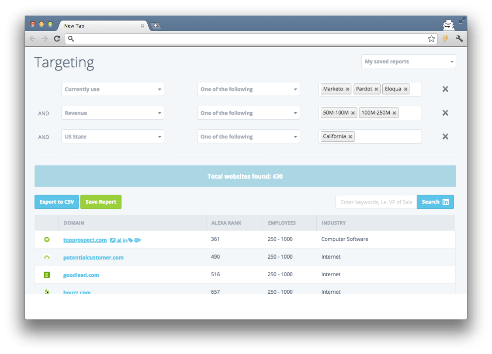Image resolution: width=492 pixels, height=354 pixels.
Task: Open a new browser tab
Action: (x=155, y=26)
